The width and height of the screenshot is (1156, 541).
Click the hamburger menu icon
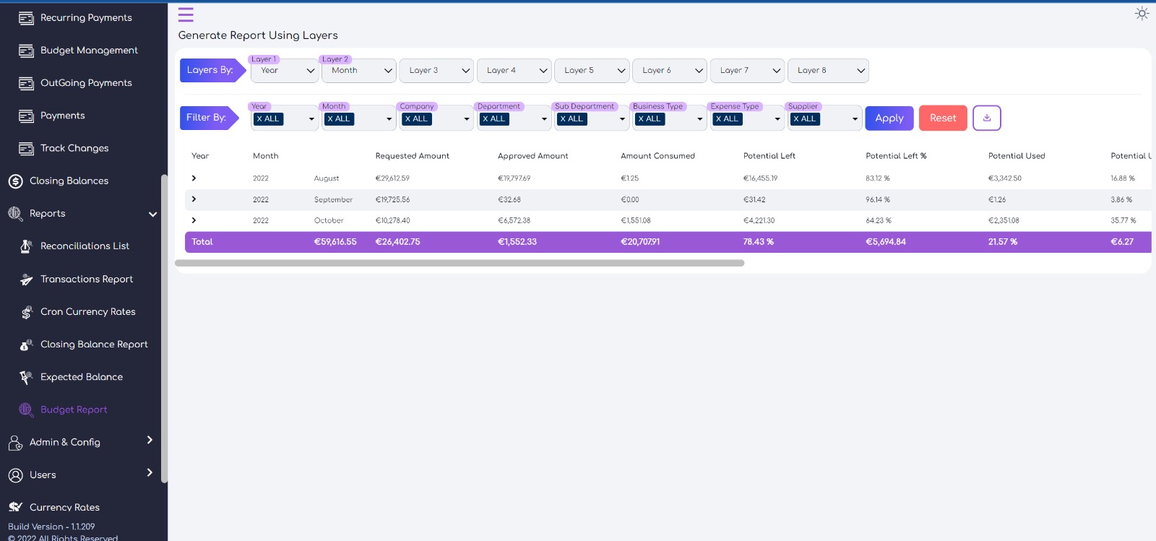coord(186,14)
